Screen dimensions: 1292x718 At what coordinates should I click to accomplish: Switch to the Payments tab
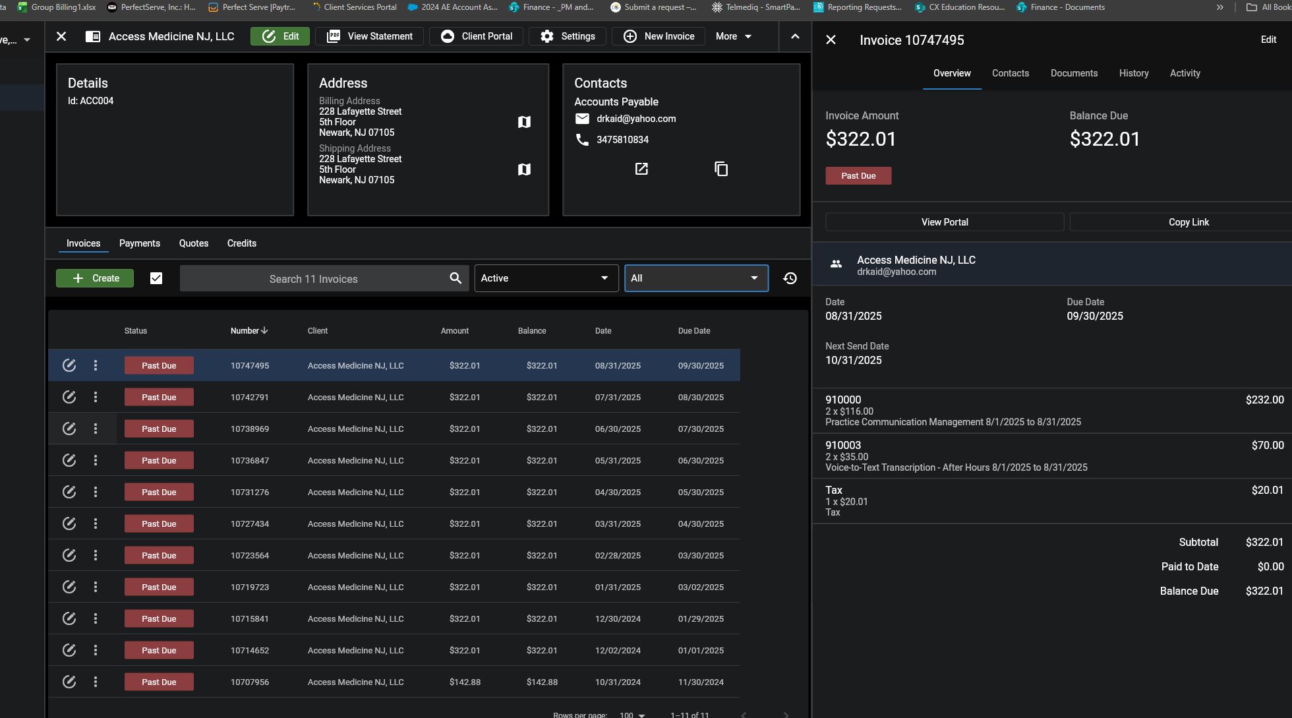click(x=140, y=243)
